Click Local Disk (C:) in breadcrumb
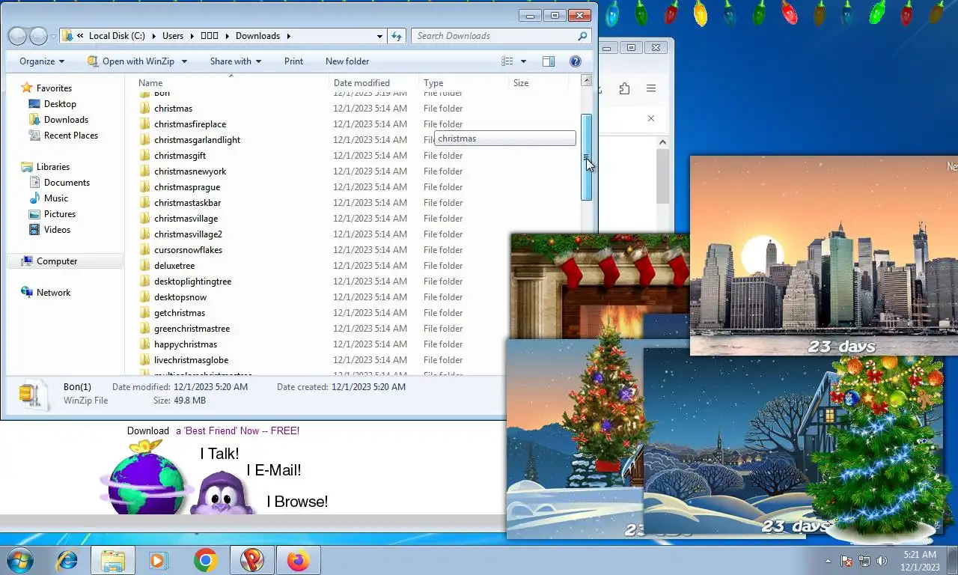 point(117,36)
